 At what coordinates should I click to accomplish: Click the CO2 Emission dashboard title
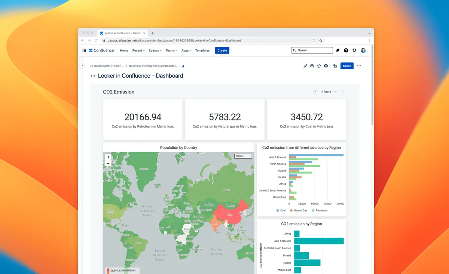119,92
